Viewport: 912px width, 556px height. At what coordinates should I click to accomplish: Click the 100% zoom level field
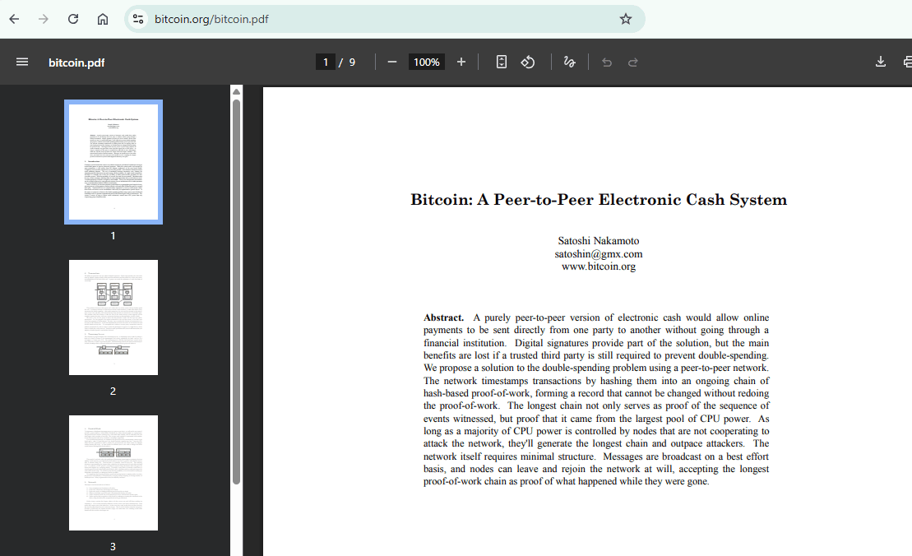[426, 62]
